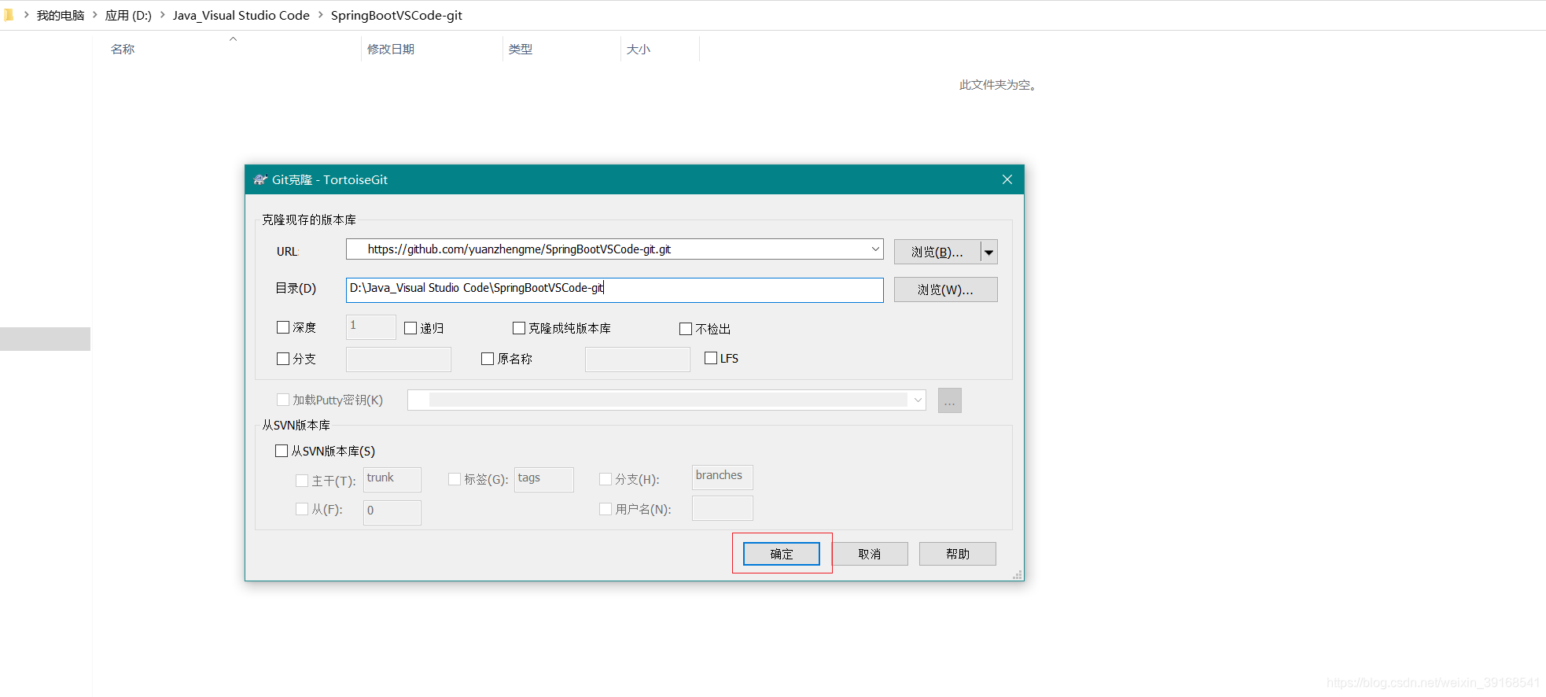The width and height of the screenshot is (1546, 697).
Task: Sort by 类型 column header
Action: tap(521, 49)
